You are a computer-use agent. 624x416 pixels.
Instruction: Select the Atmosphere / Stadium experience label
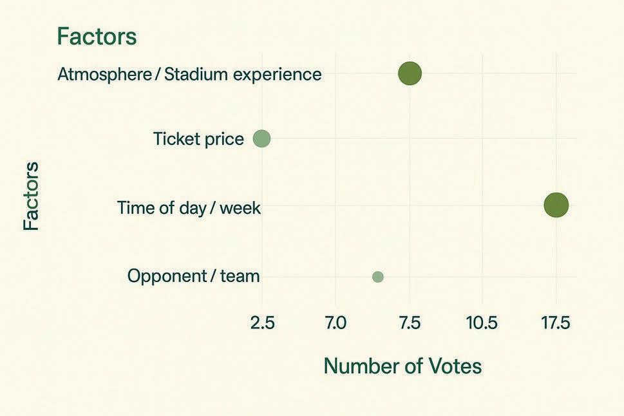point(189,74)
